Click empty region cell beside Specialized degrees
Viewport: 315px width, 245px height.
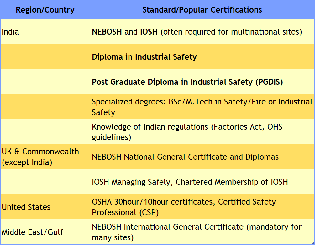(x=45, y=107)
